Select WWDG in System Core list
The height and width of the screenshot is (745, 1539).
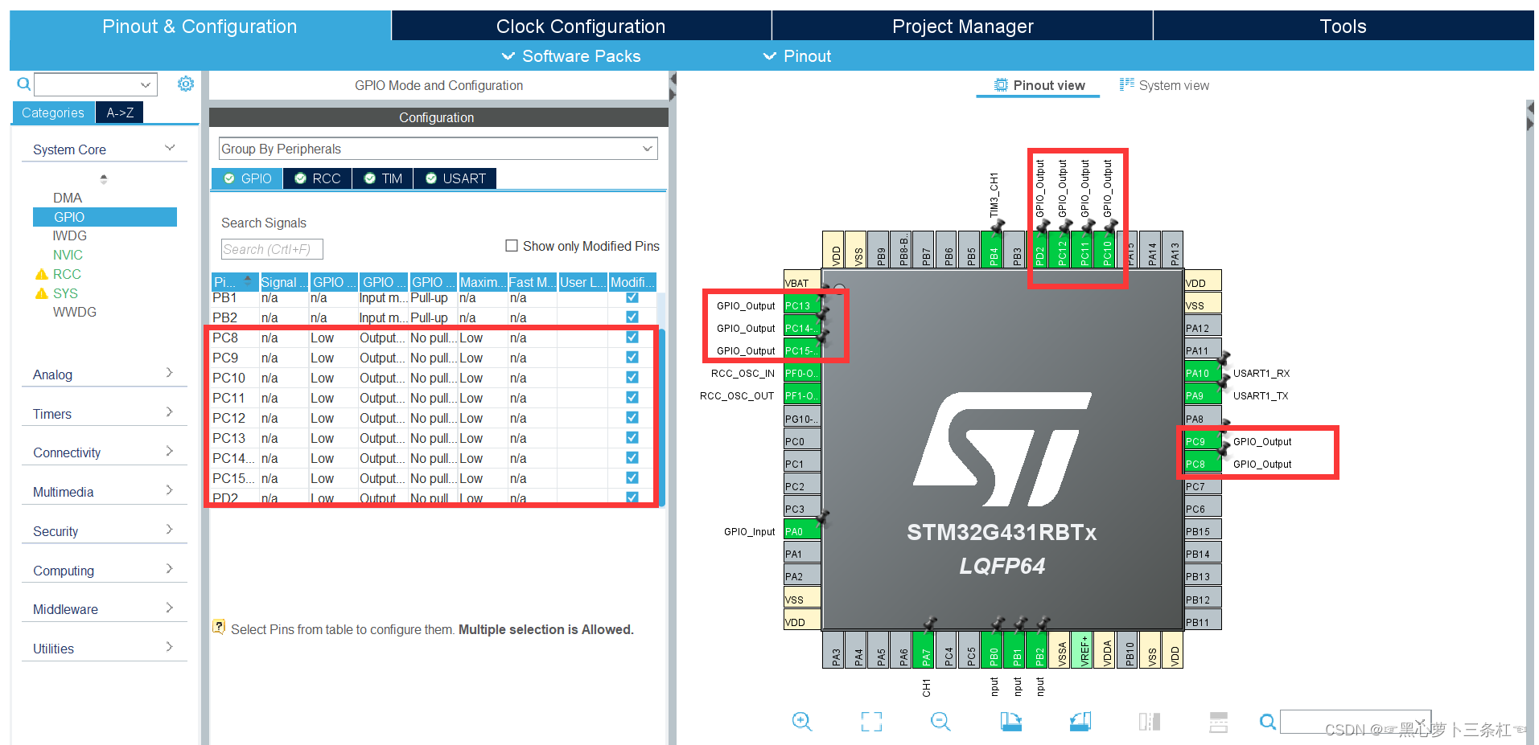pyautogui.click(x=74, y=312)
